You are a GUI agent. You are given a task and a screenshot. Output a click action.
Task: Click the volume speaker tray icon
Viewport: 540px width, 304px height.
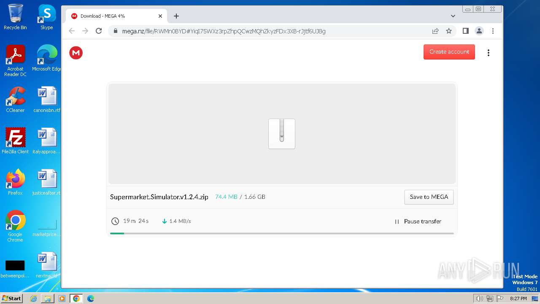point(479,299)
